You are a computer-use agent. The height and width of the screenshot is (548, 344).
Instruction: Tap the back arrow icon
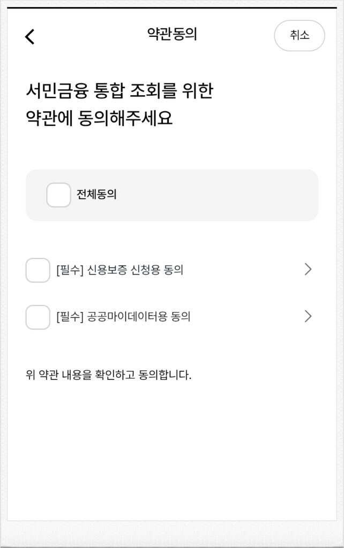[x=30, y=36]
